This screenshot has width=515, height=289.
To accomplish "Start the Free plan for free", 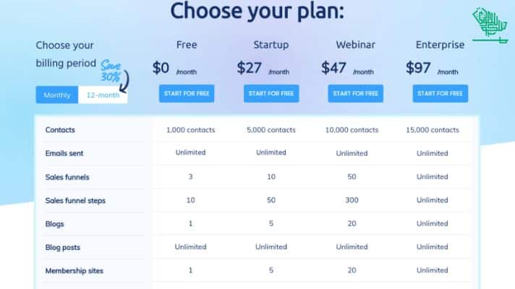I will 187,93.
